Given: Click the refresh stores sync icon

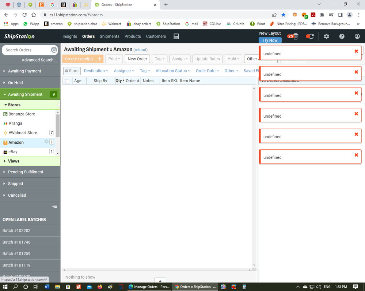Looking at the screenshot, I should (310, 36).
